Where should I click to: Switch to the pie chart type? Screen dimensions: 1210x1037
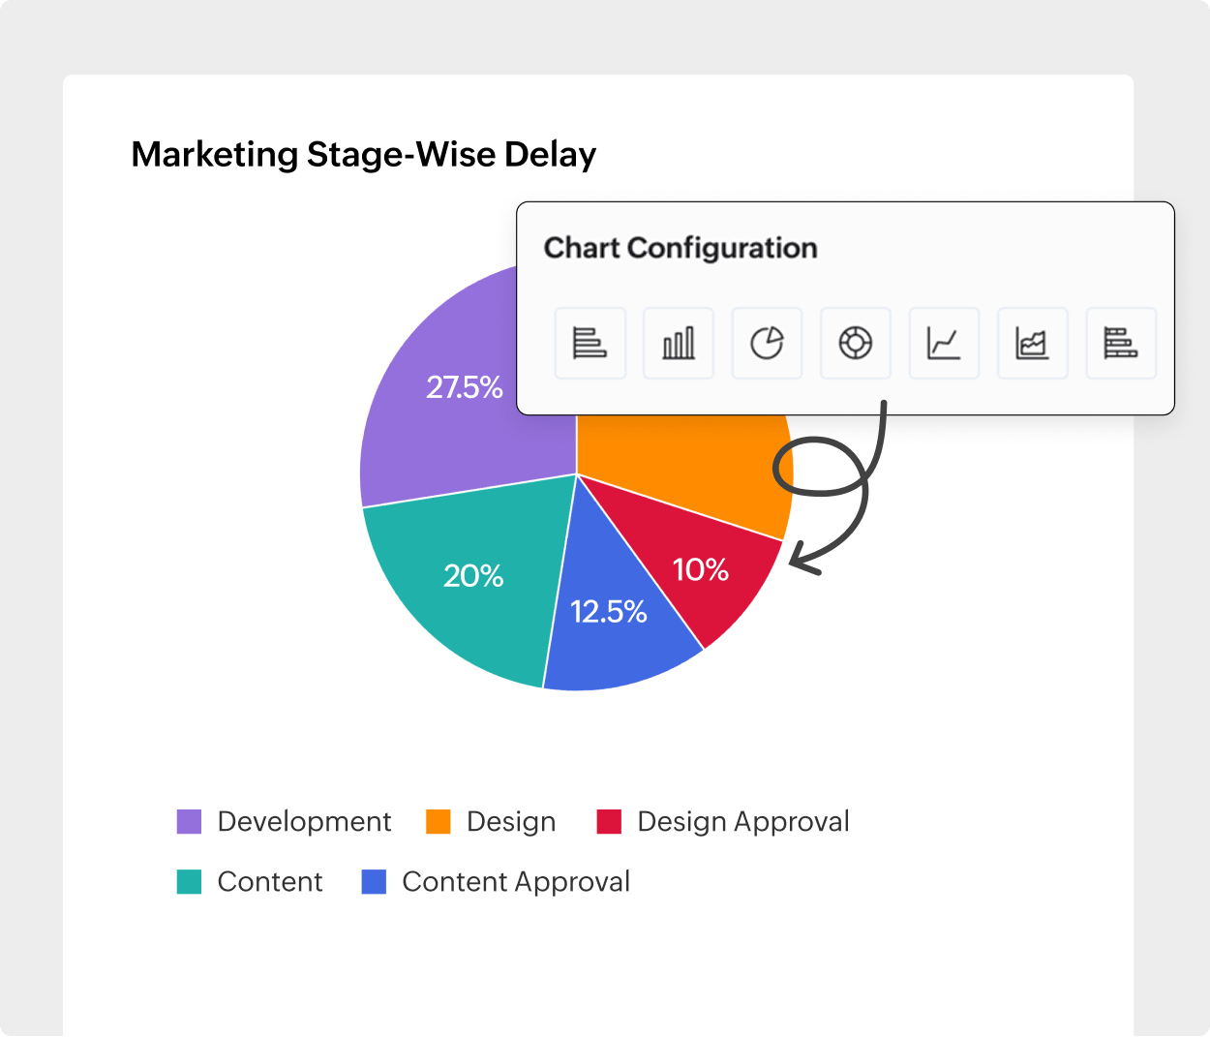click(x=767, y=343)
